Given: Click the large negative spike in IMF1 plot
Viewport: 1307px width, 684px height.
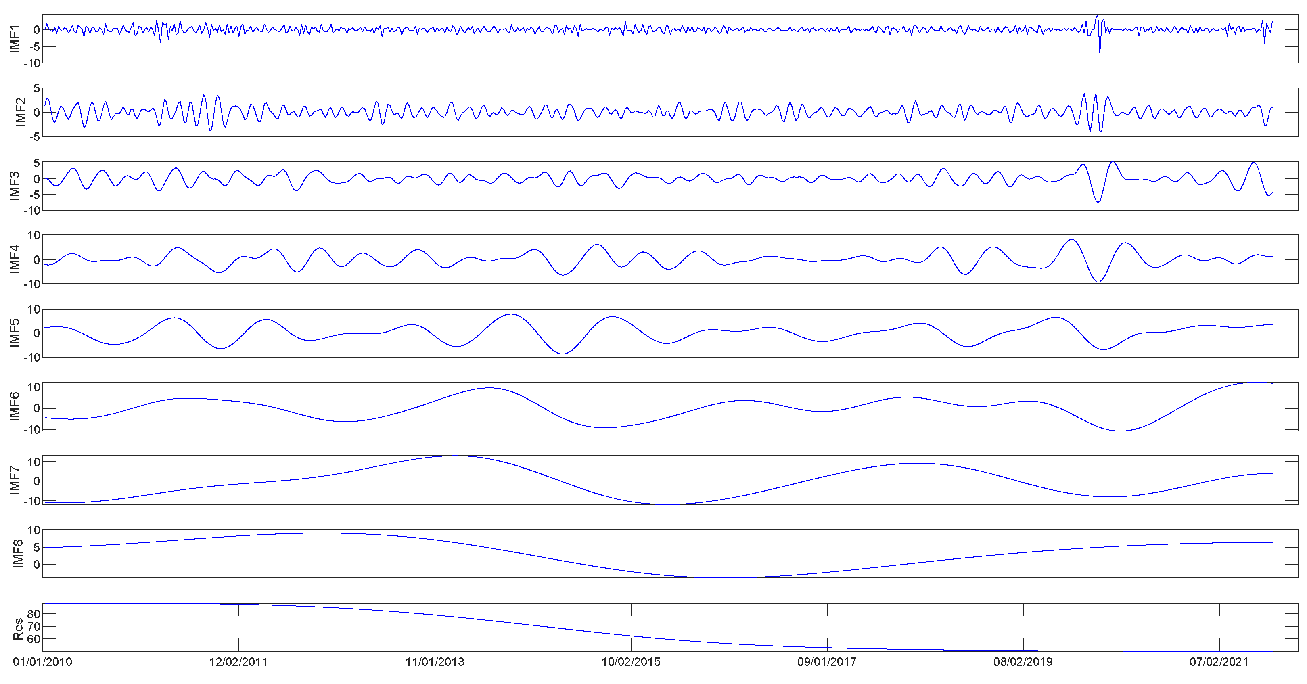Looking at the screenshot, I should click(1100, 53).
